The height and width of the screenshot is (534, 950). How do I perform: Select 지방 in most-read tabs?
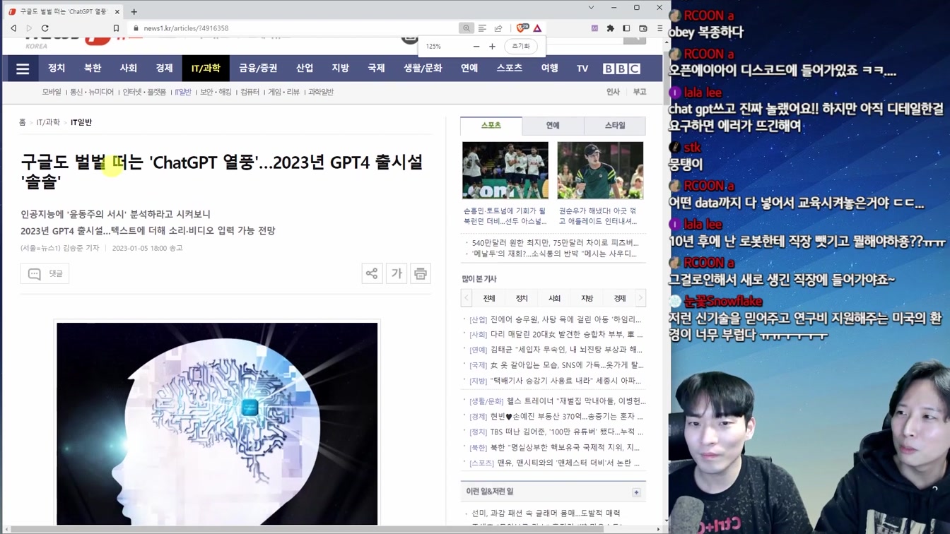(587, 298)
